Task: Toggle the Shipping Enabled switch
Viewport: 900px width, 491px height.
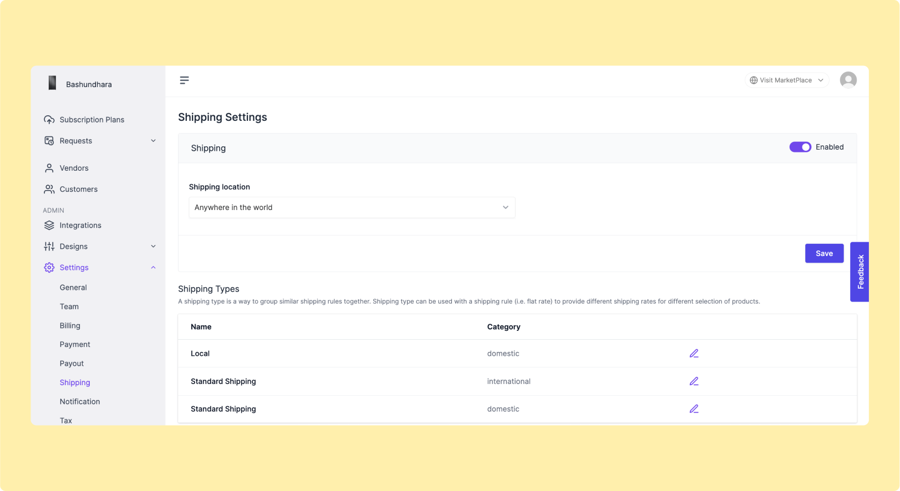Action: [x=800, y=147]
